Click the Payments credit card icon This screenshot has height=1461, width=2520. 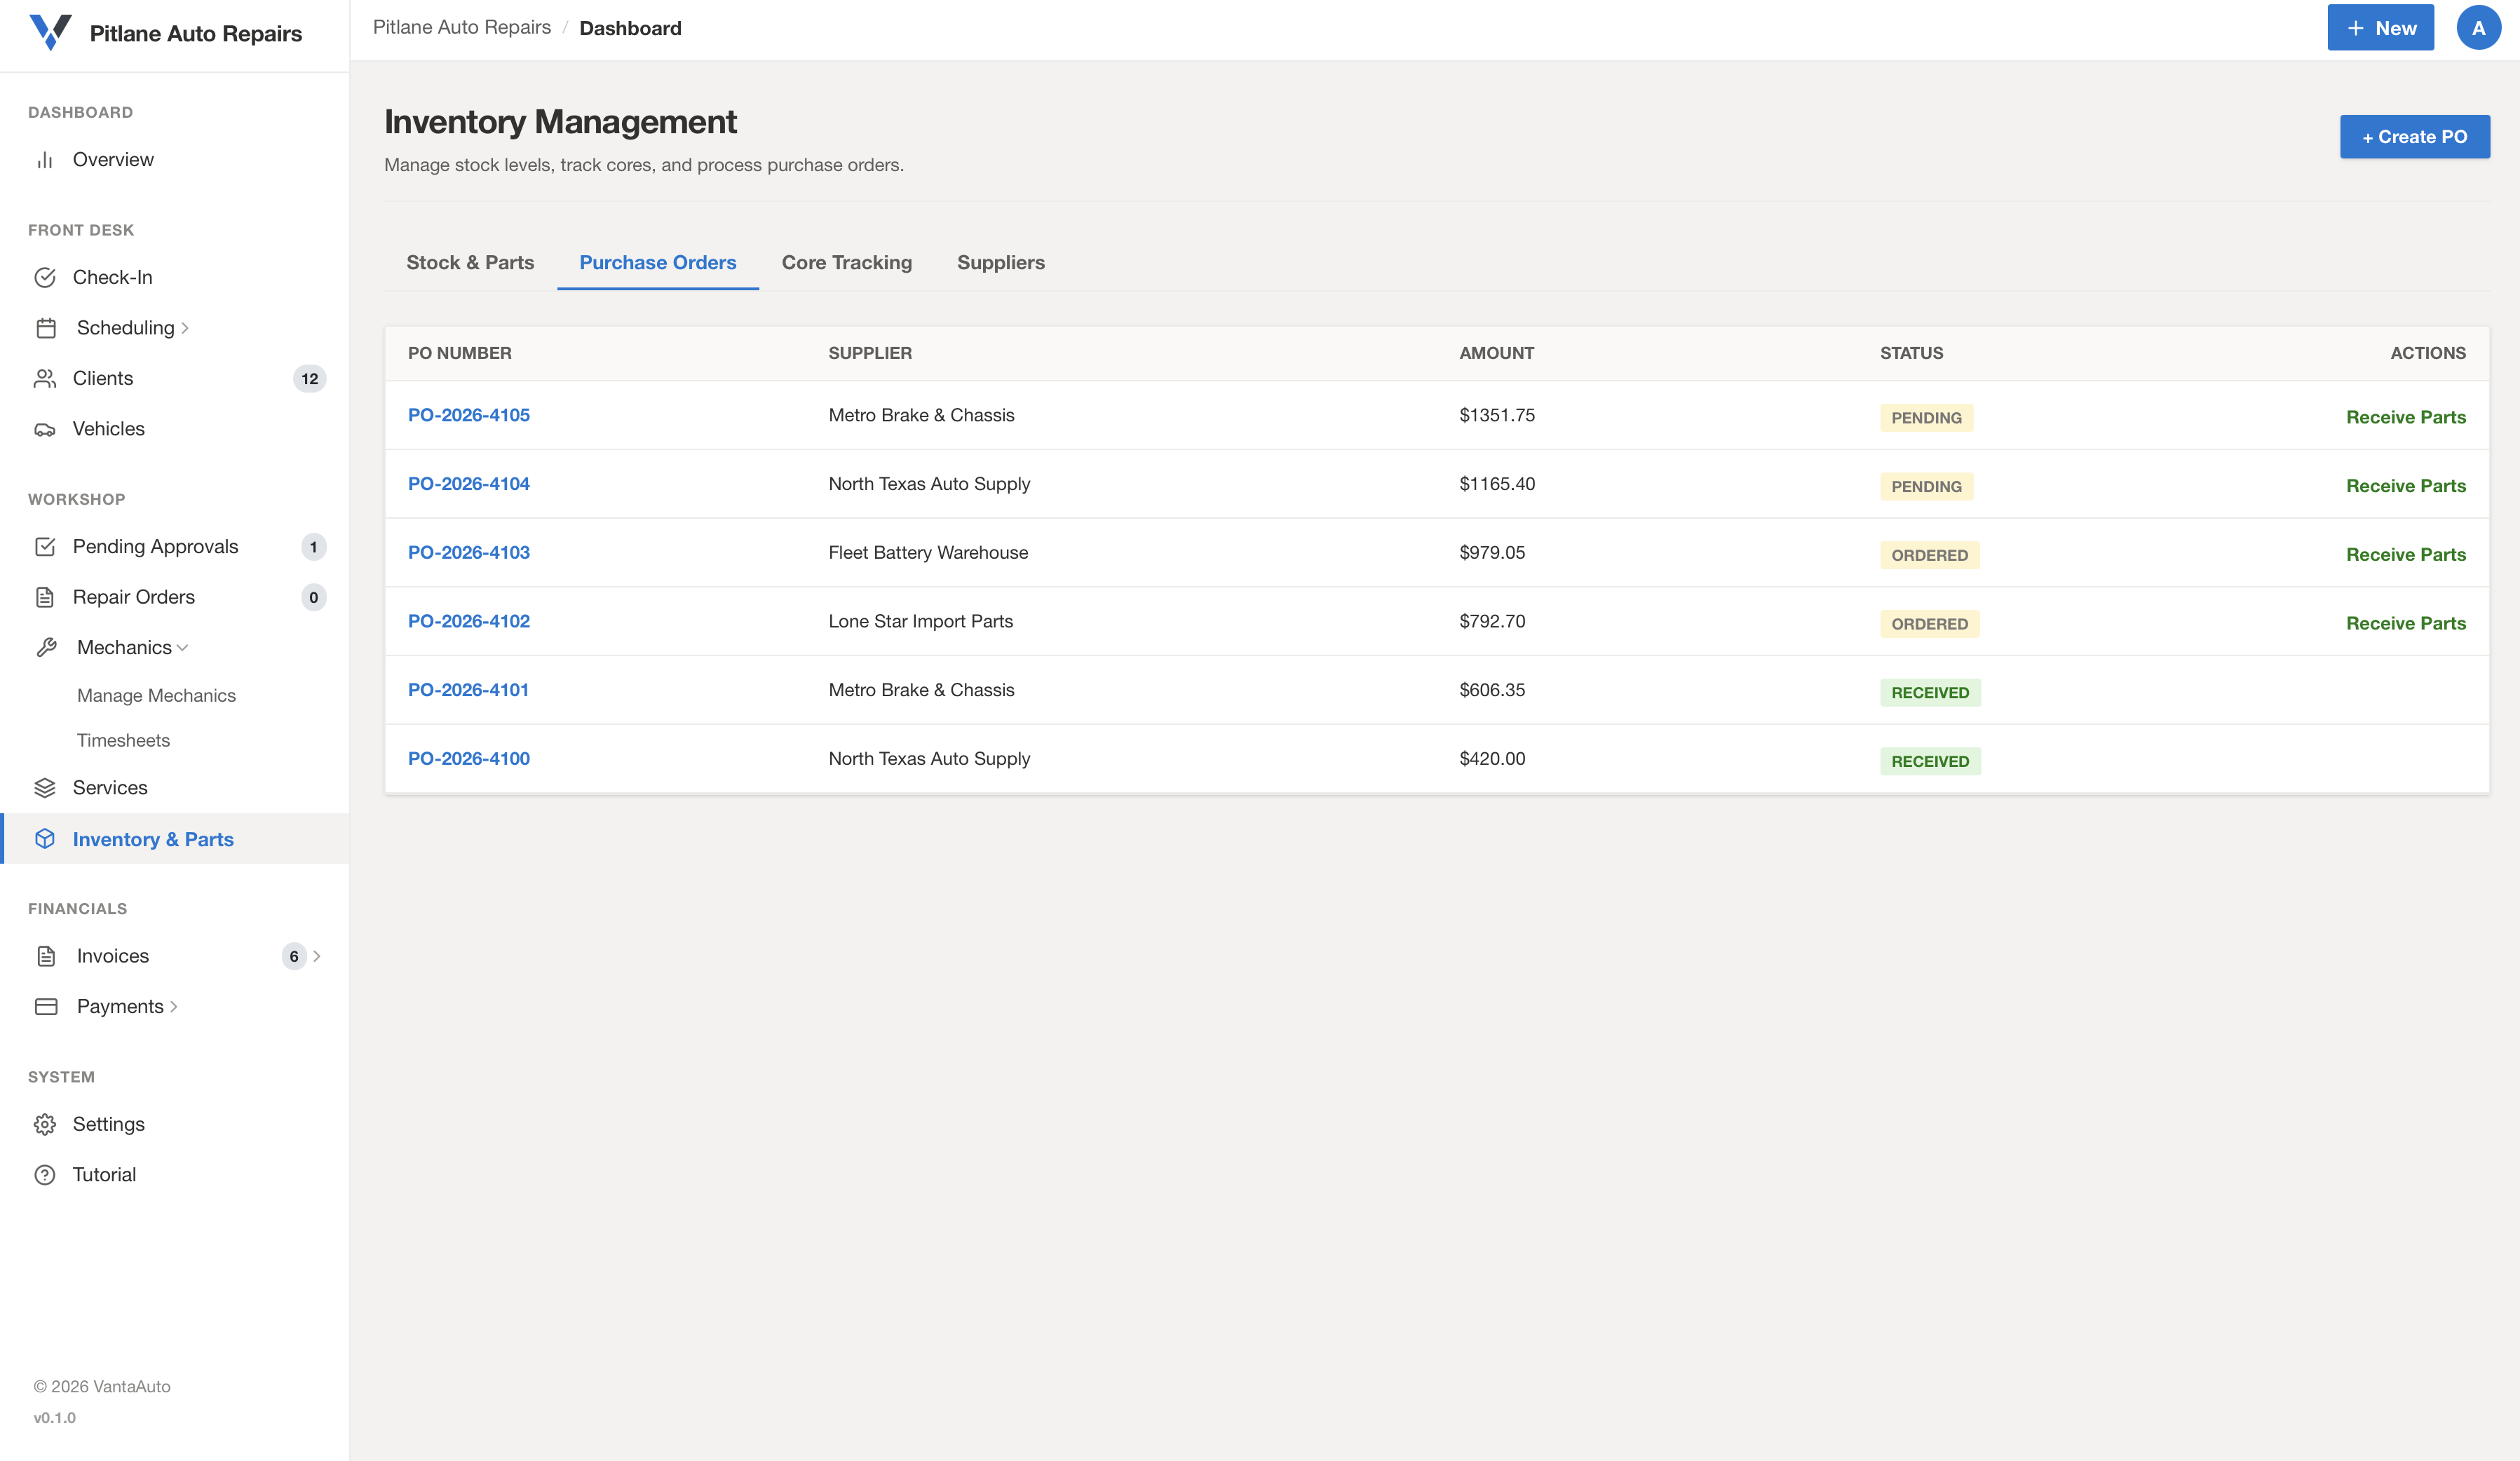46,1006
